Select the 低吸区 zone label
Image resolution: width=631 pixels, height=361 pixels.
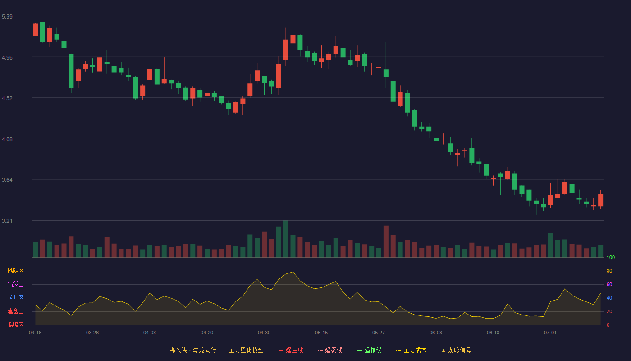[15, 324]
